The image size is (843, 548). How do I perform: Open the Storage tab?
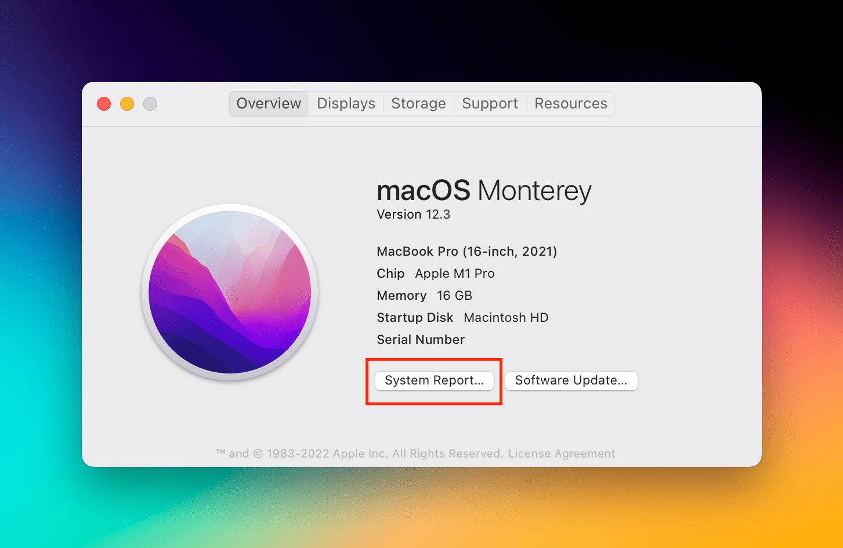(x=418, y=104)
